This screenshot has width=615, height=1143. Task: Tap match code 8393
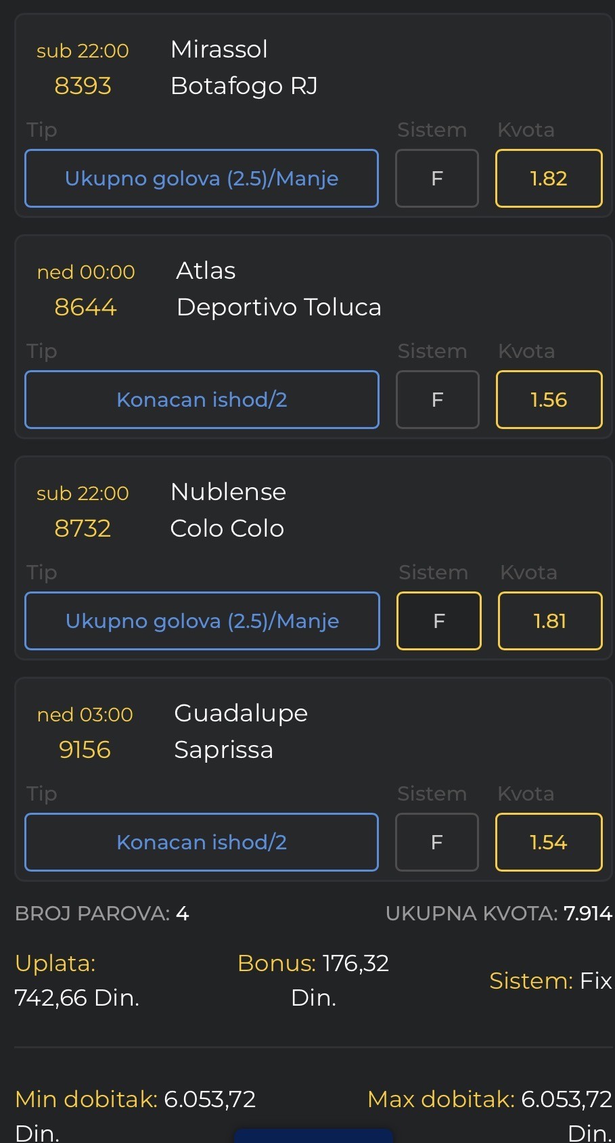tap(83, 86)
